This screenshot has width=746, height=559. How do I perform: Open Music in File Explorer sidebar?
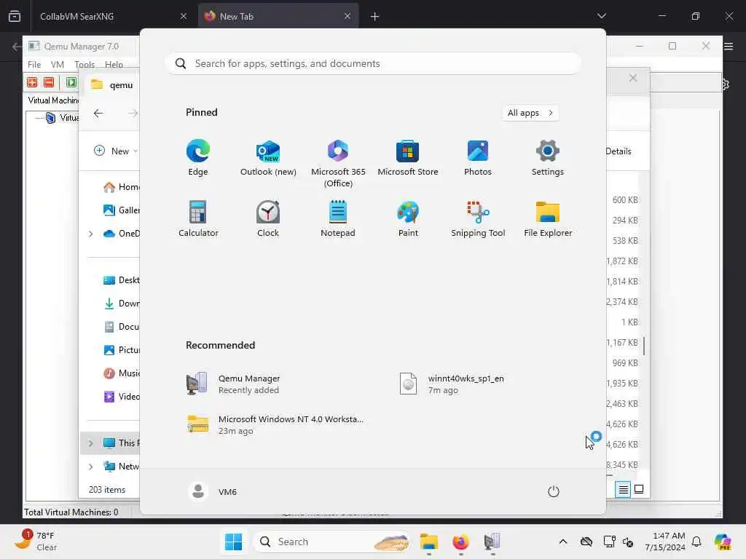122,373
